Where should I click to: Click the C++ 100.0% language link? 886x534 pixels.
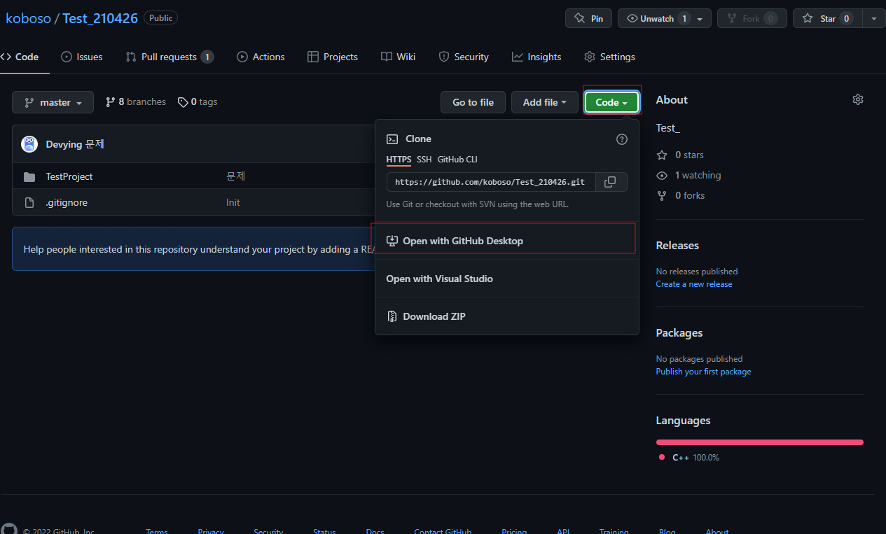pos(695,458)
